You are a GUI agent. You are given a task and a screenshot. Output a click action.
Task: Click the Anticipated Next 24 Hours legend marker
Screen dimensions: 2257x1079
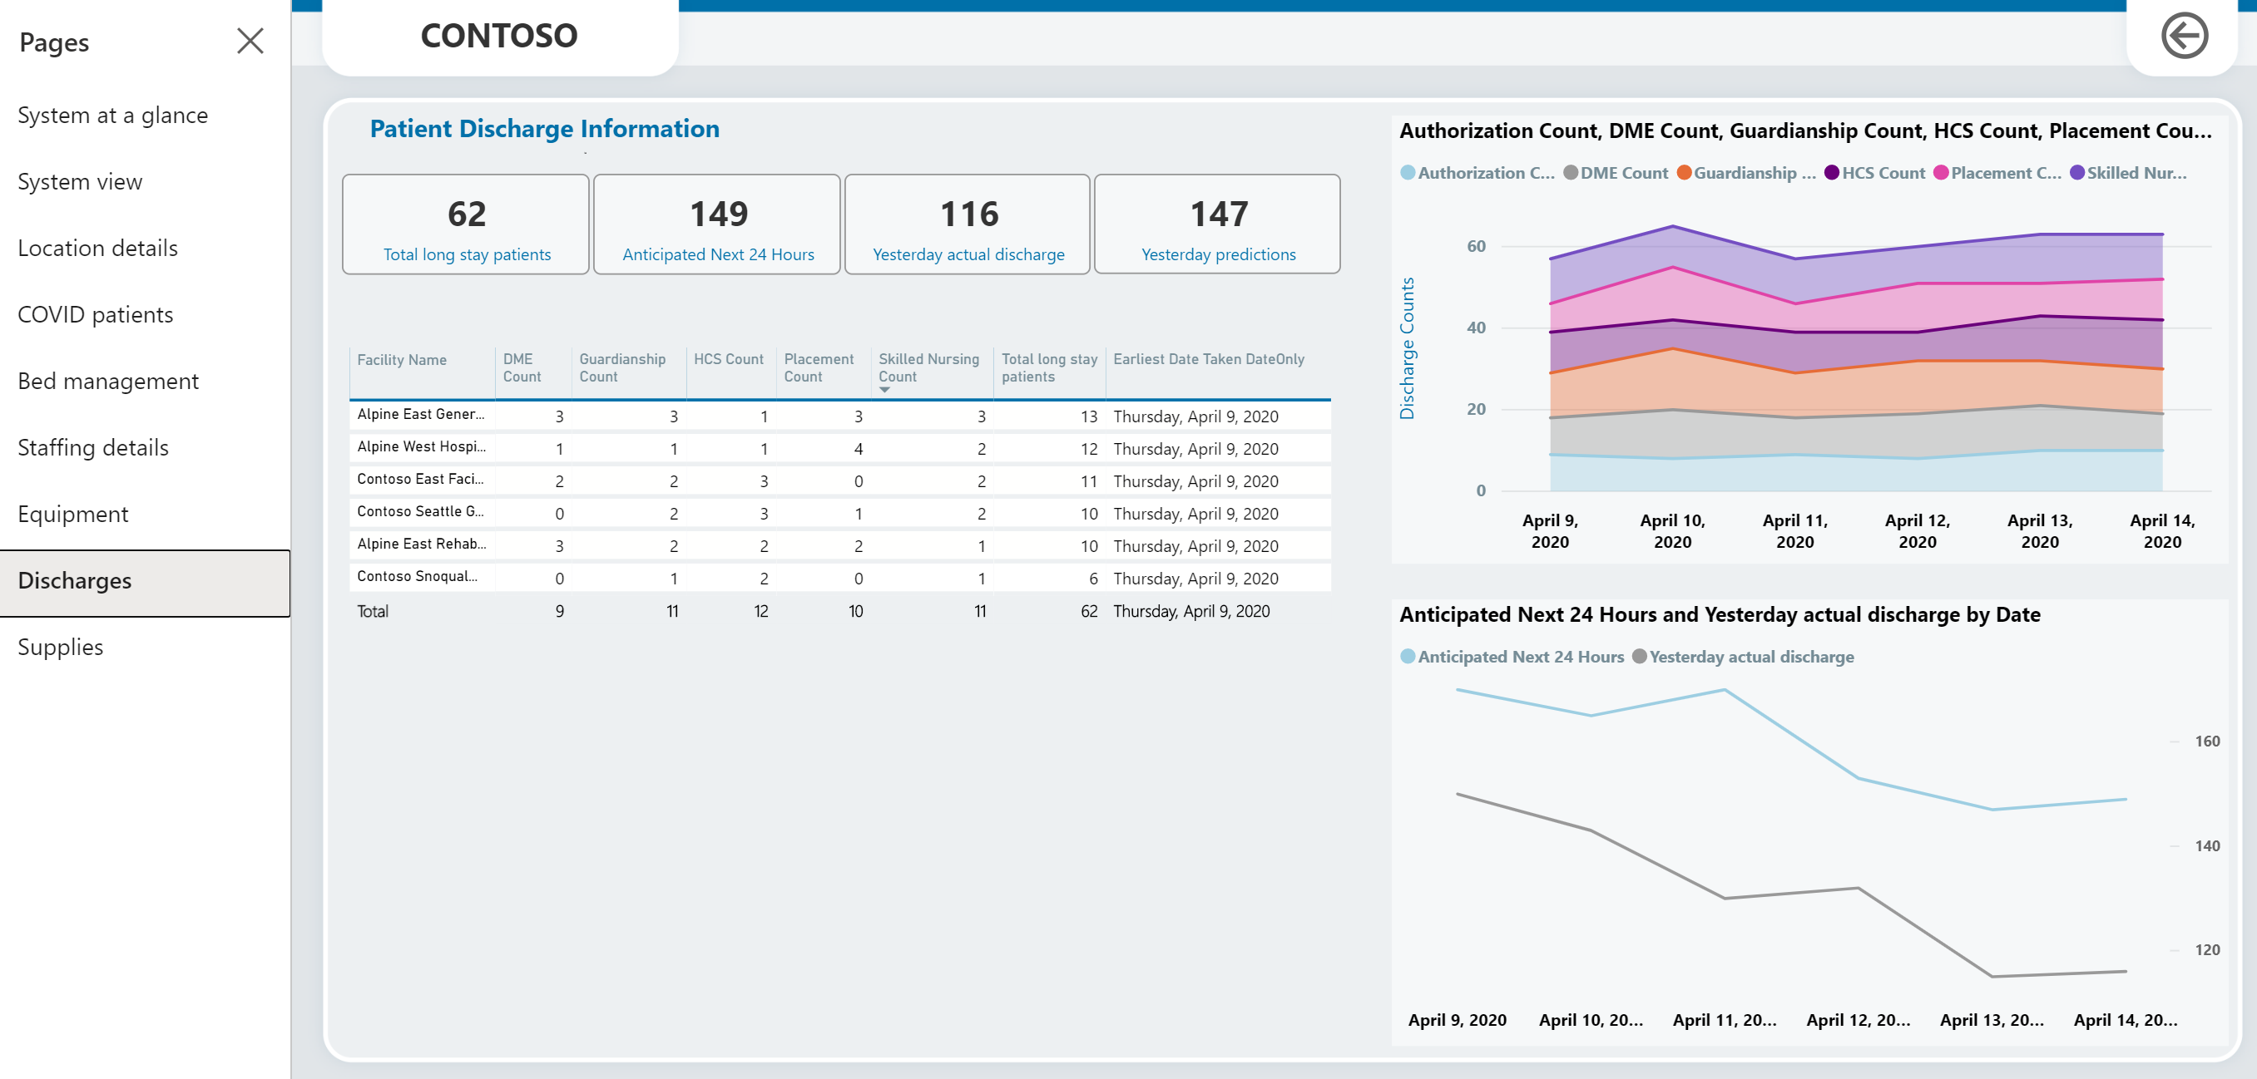[1408, 657]
